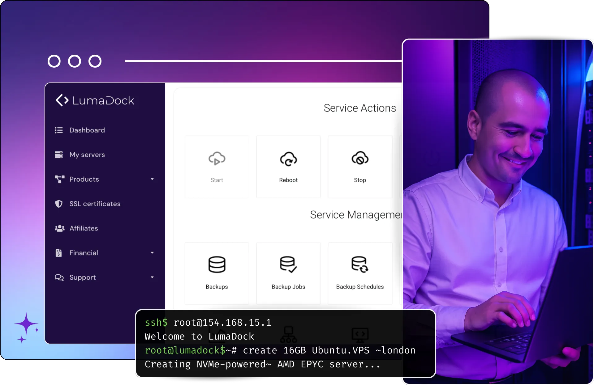
Task: Expand the Products dropdown arrow
Action: click(x=152, y=179)
